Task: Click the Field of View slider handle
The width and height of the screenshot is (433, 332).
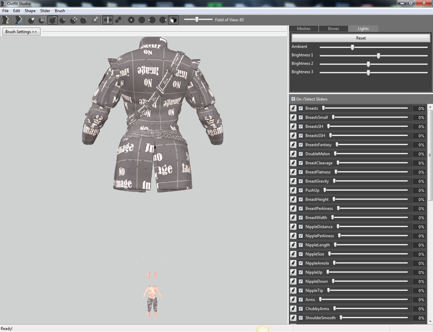Action: [x=197, y=19]
